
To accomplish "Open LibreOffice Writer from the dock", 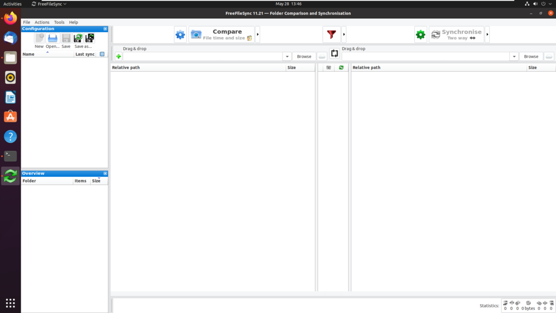I will 10,97.
